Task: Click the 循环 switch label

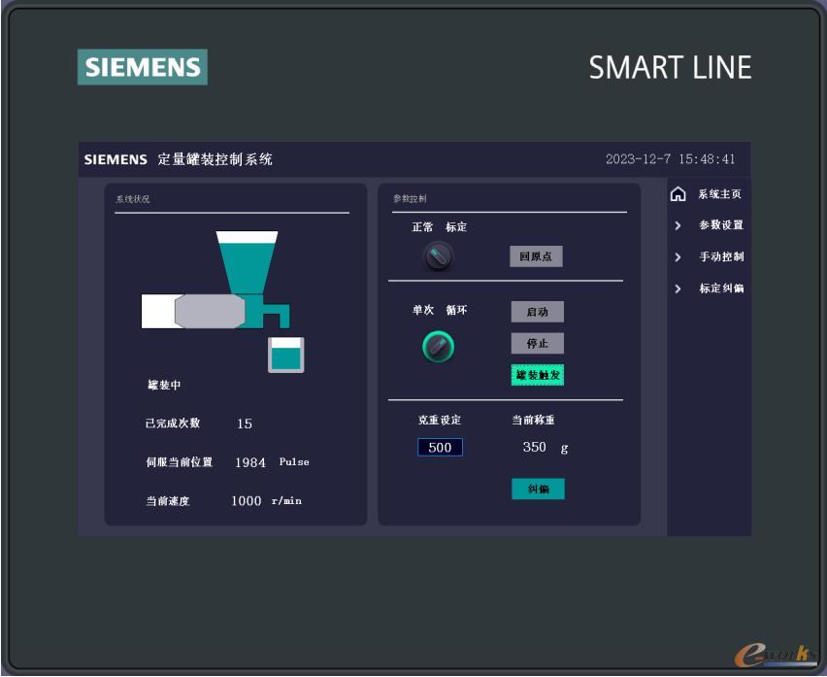Action: [457, 310]
